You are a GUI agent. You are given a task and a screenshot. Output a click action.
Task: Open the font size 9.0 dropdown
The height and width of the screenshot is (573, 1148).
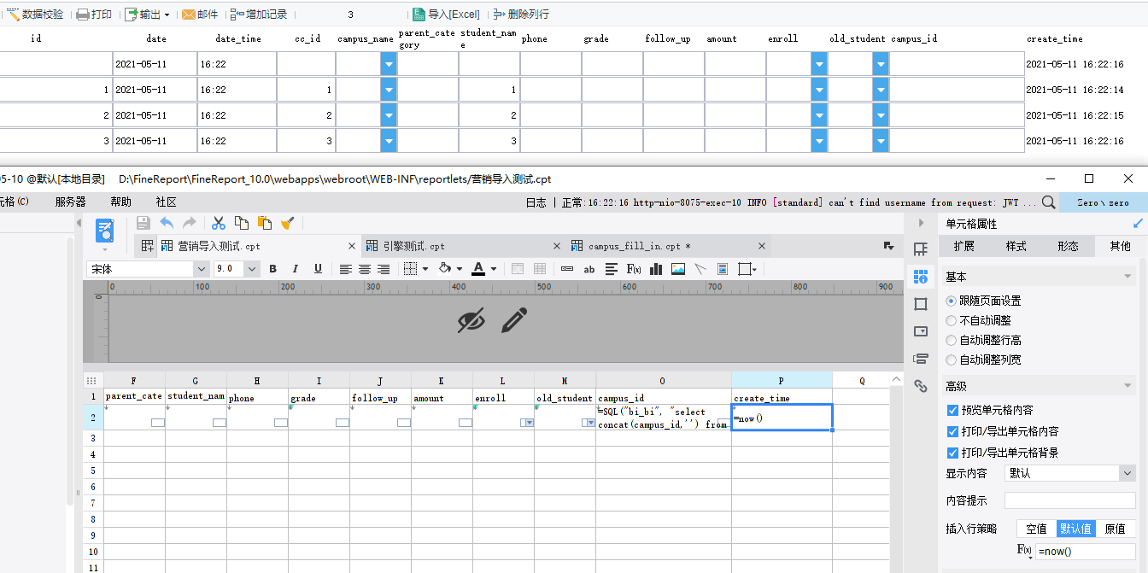point(237,268)
